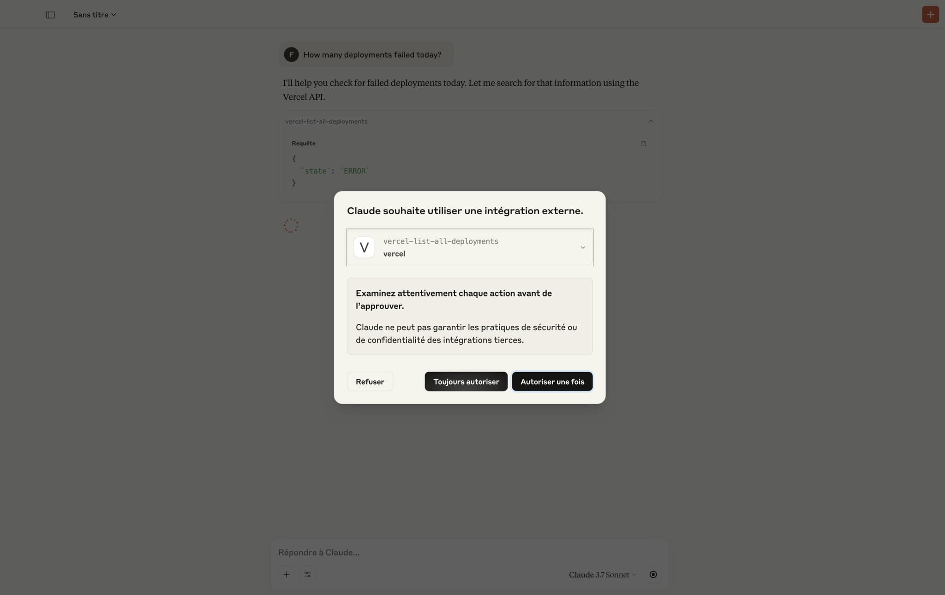Click the vercel-list-all-deployments tool header label
945x595 pixels.
(326, 121)
